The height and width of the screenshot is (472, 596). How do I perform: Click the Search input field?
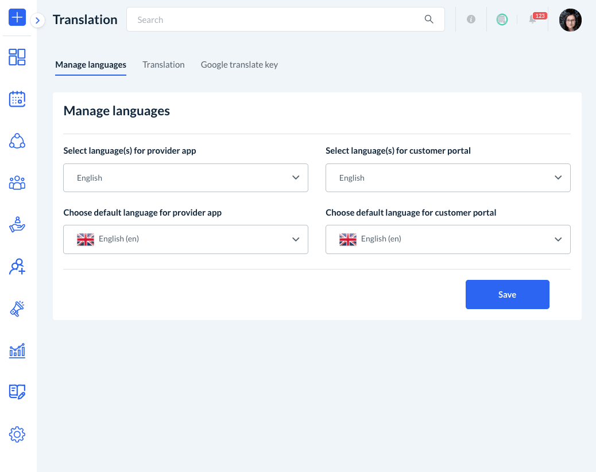coord(278,19)
